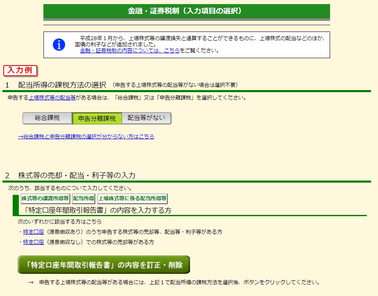
Task: Open the 上場株式等の配当等 link
Action: pyautogui.click(x=52, y=97)
